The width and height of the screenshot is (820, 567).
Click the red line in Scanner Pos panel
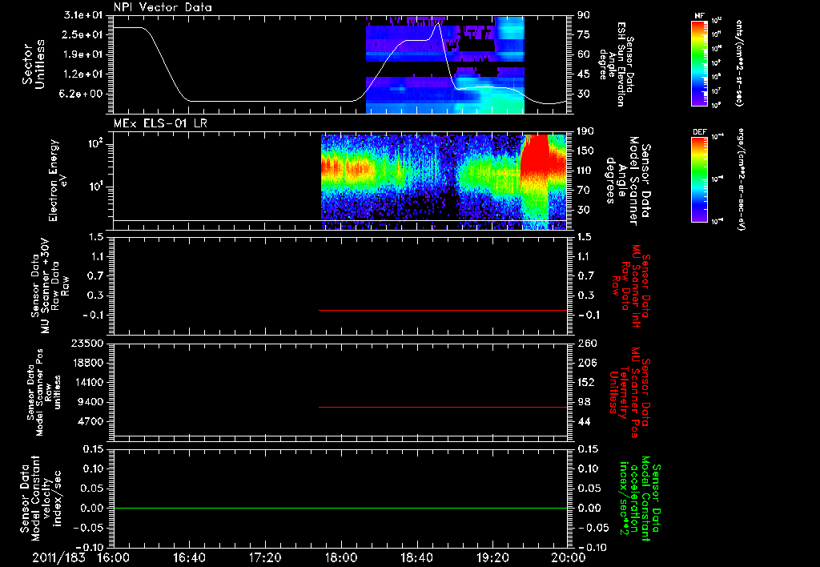[x=443, y=407]
